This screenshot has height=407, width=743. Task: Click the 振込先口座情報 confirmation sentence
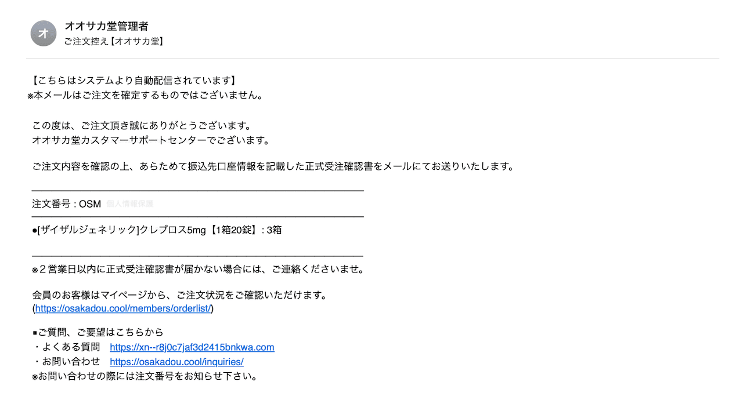[273, 167]
